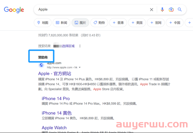Start voice search with microphone icon
This screenshot has height=133, width=193.
[x=162, y=9]
